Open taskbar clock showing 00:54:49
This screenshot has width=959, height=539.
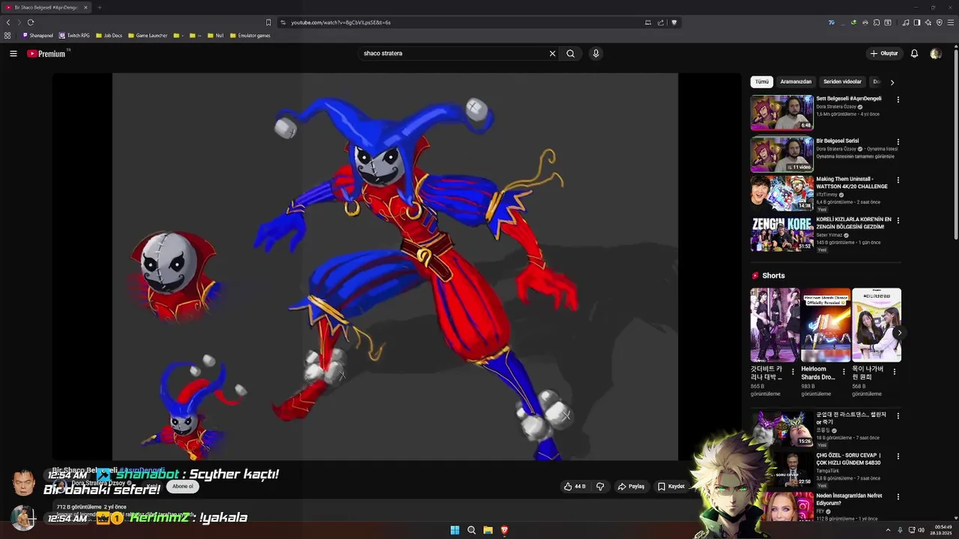[x=943, y=530]
